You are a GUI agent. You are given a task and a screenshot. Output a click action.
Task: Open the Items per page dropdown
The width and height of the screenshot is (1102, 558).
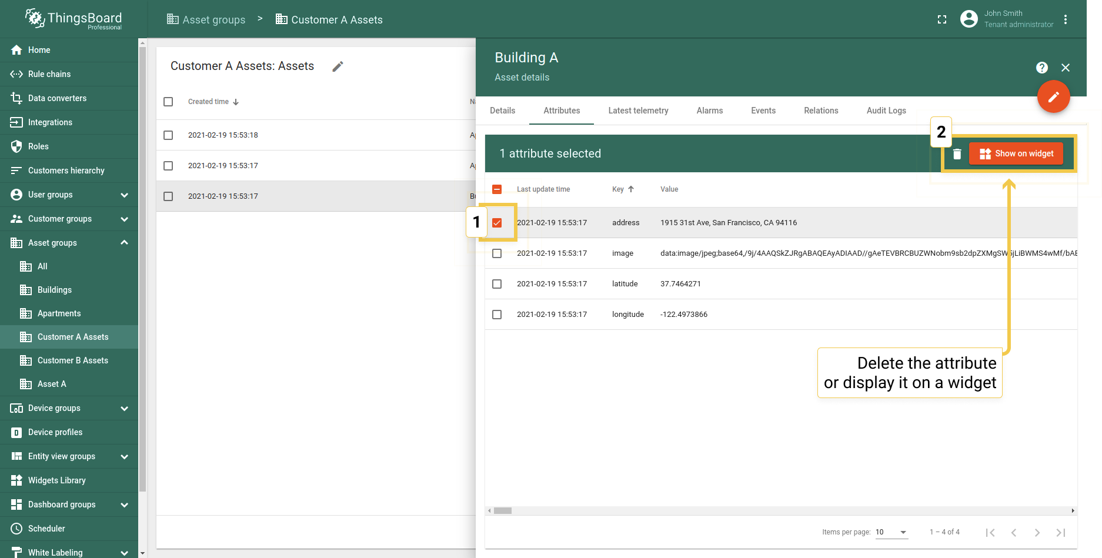[x=891, y=532]
